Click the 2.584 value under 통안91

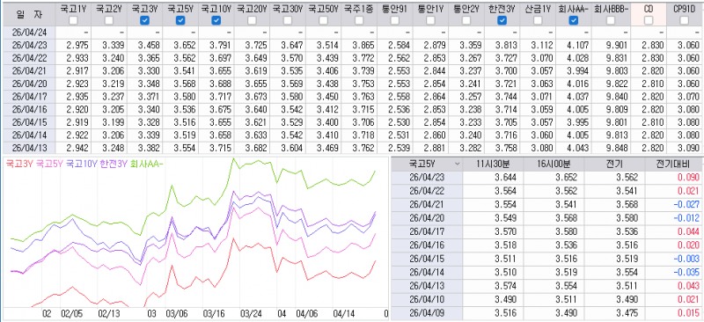pyautogui.click(x=400, y=45)
